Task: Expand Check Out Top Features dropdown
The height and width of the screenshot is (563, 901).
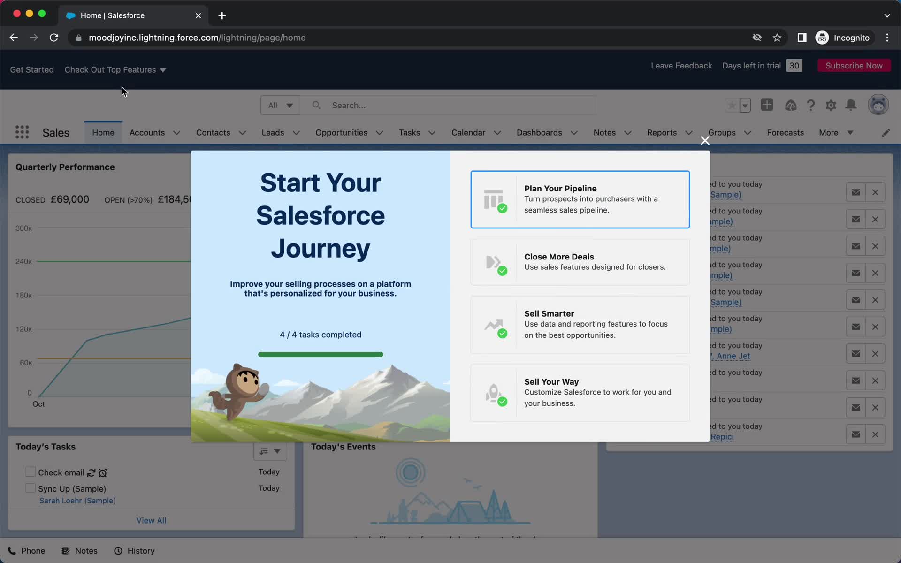Action: point(115,70)
